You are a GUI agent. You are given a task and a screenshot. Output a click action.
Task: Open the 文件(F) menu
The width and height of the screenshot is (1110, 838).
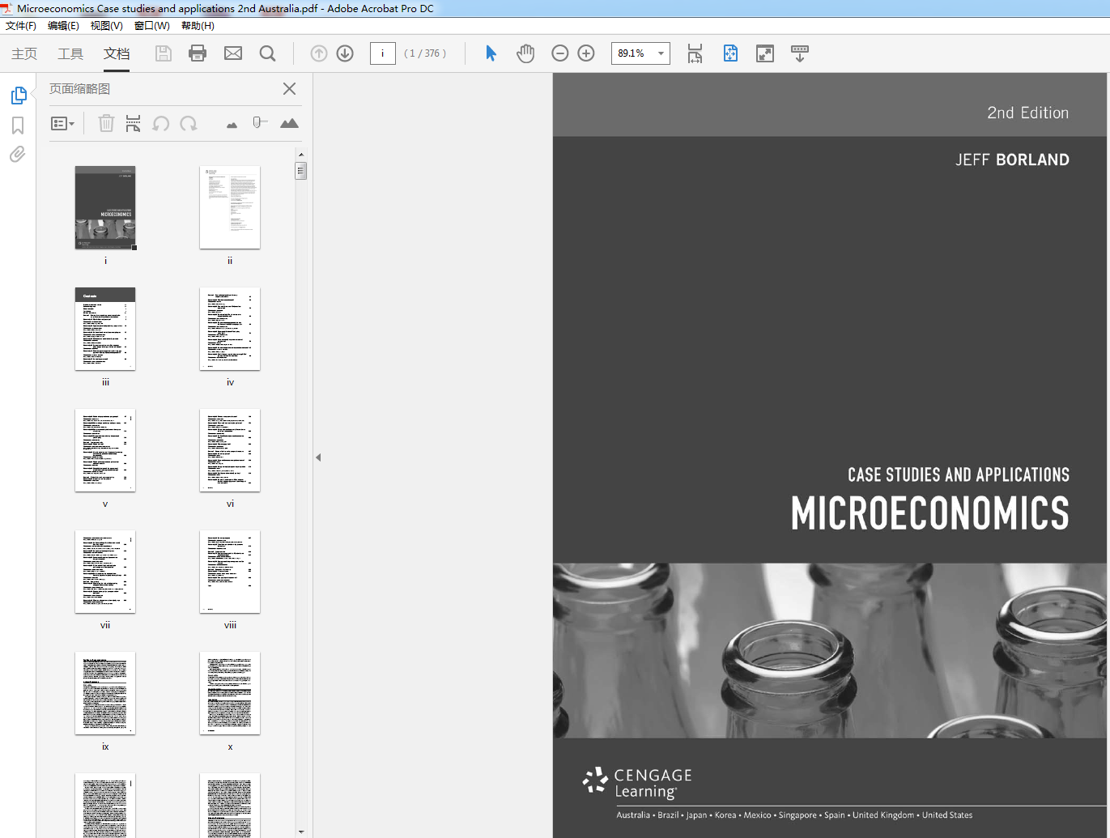21,26
